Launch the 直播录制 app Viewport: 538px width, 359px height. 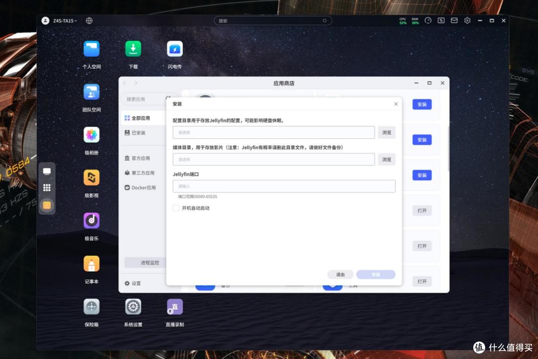click(175, 307)
